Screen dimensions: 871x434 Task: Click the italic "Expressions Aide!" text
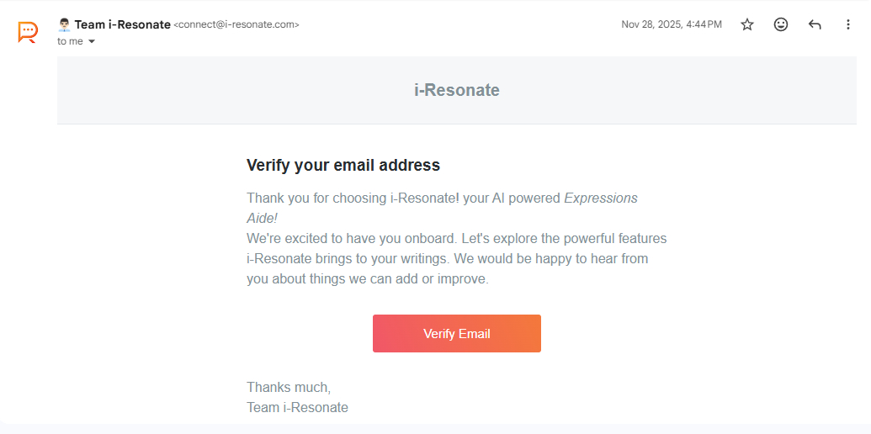click(600, 198)
